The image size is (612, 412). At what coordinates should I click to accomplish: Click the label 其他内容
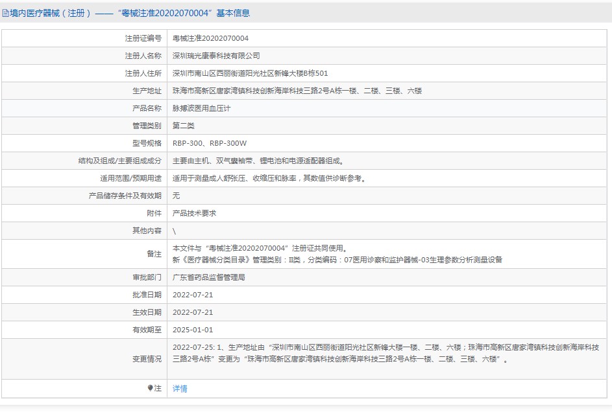tap(147, 231)
